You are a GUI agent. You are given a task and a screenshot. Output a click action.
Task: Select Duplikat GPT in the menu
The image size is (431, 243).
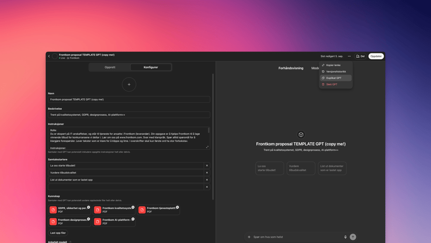(x=336, y=78)
